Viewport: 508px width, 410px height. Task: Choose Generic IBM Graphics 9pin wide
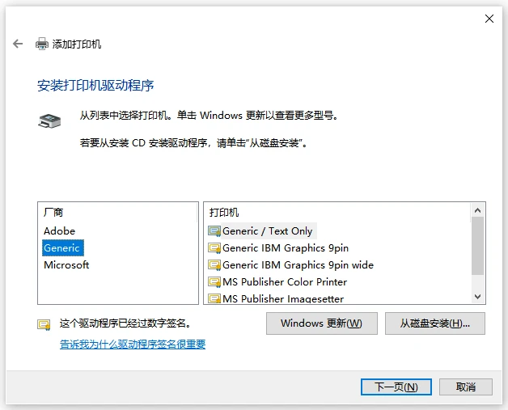point(298,265)
